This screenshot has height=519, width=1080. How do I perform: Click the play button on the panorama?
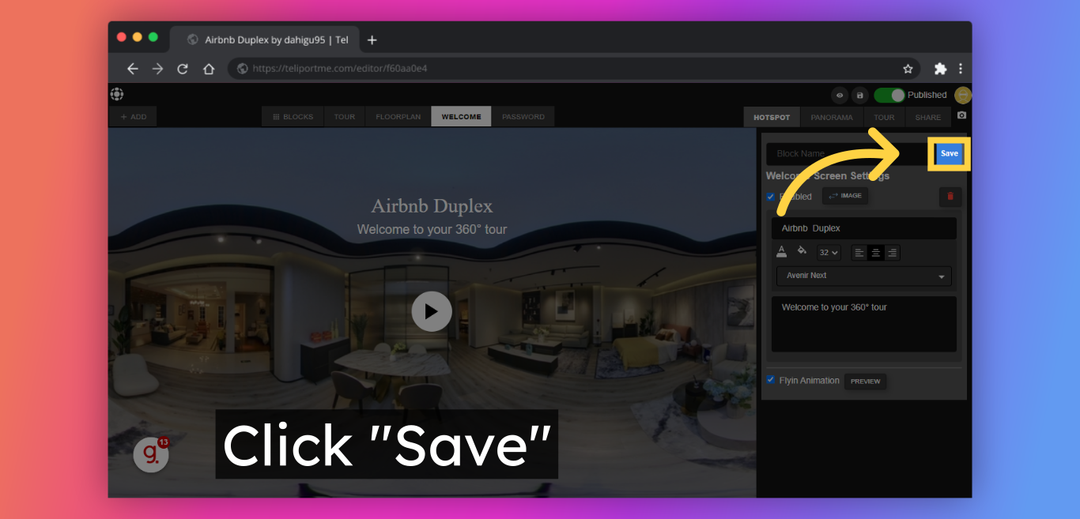(432, 311)
